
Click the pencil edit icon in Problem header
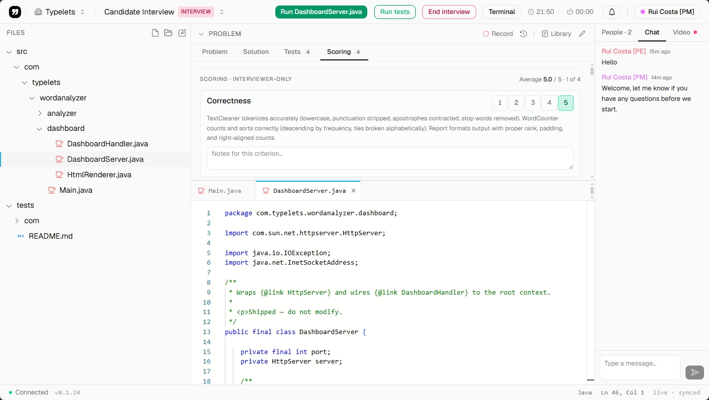point(582,34)
